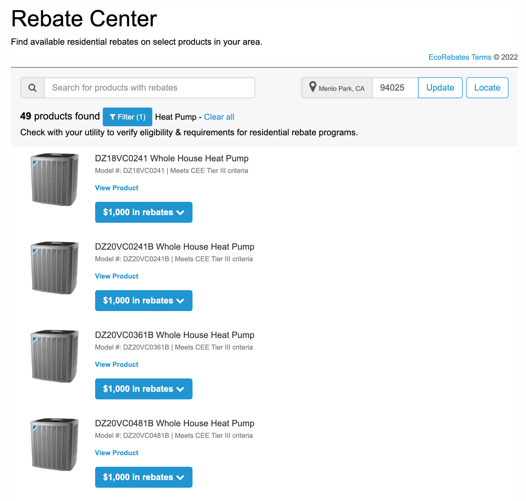Open the EcoRebates Terms link
526x501 pixels.
tap(460, 57)
